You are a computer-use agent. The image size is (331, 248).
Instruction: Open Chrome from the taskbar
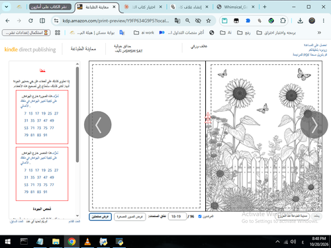tap(71, 241)
